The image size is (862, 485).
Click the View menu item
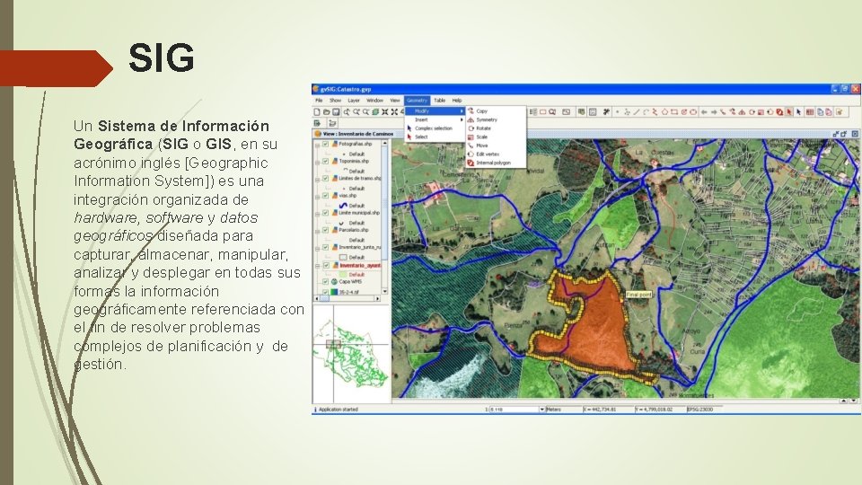point(395,101)
